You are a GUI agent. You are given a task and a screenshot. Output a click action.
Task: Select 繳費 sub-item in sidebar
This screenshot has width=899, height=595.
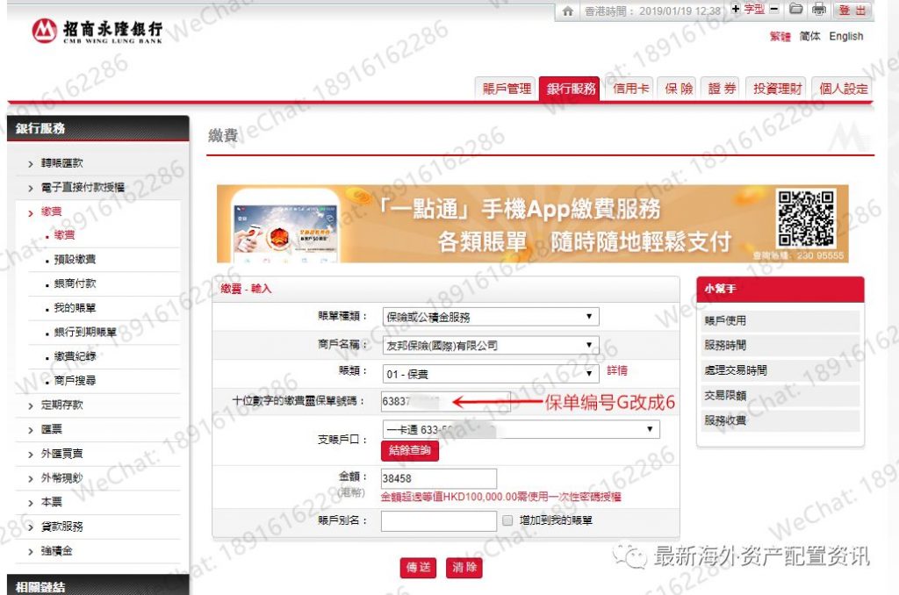tap(63, 235)
